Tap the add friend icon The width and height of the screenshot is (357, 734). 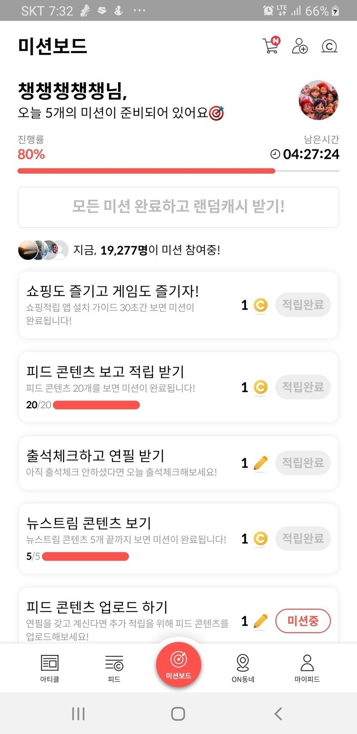coord(299,46)
